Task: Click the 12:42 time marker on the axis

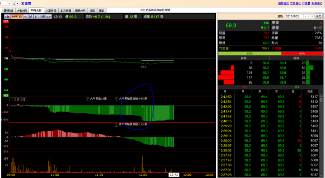Action: click(174, 175)
